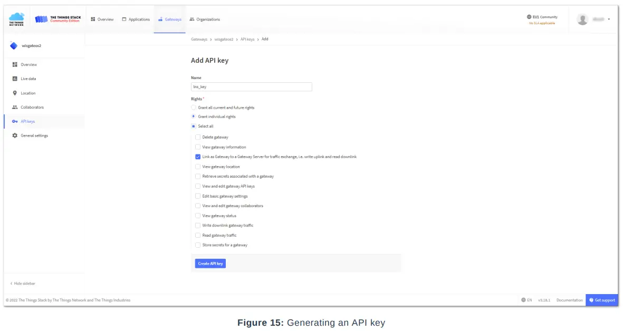Click the wisgateos2 gateway icon
The width and height of the screenshot is (623, 331).
[x=14, y=46]
